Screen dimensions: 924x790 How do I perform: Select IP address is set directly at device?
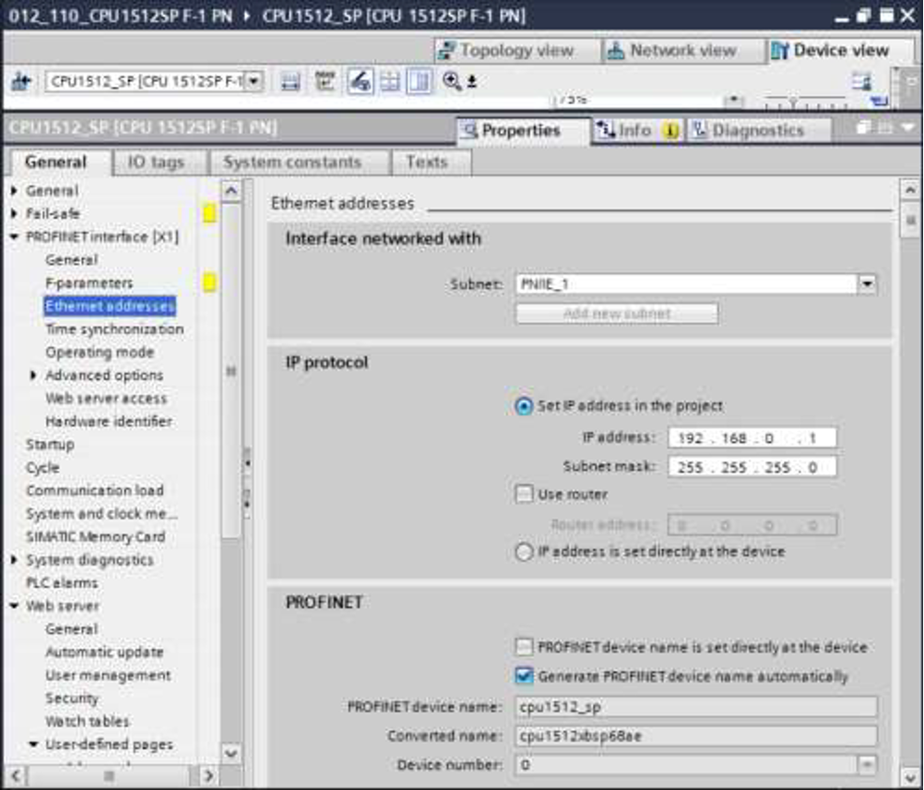point(524,552)
